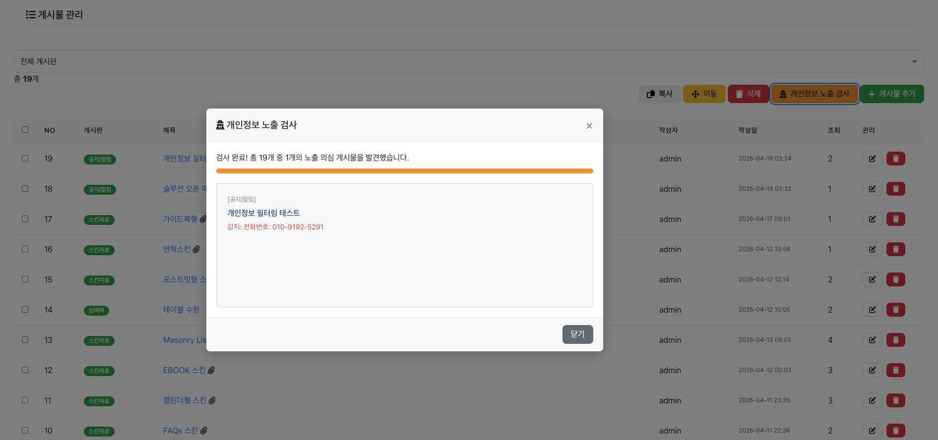
Task: Trash post 14
Action: (x=896, y=310)
